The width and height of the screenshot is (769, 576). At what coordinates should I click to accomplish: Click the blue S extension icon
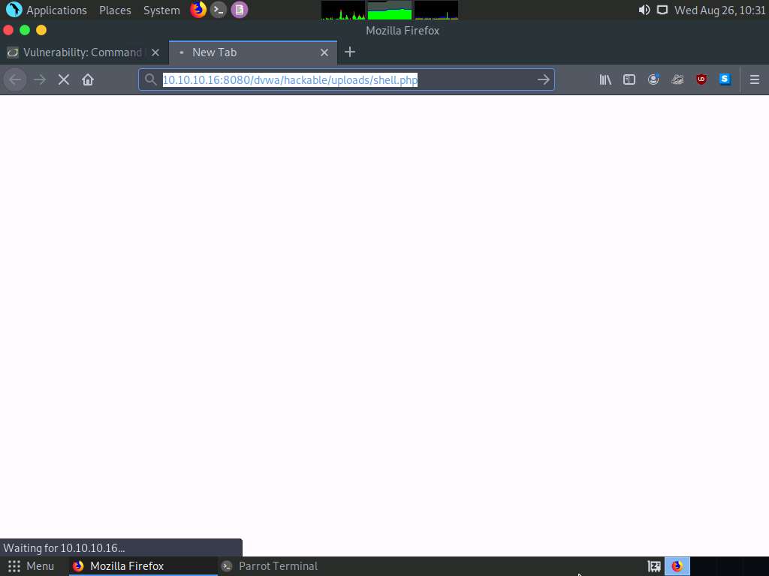[x=724, y=79]
